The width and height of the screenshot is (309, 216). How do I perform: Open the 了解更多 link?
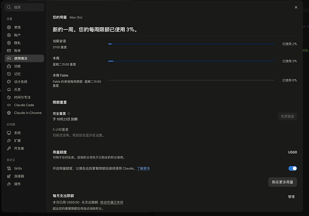pos(143,168)
